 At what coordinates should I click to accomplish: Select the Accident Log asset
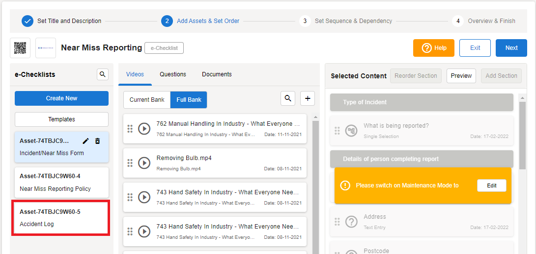pos(60,218)
